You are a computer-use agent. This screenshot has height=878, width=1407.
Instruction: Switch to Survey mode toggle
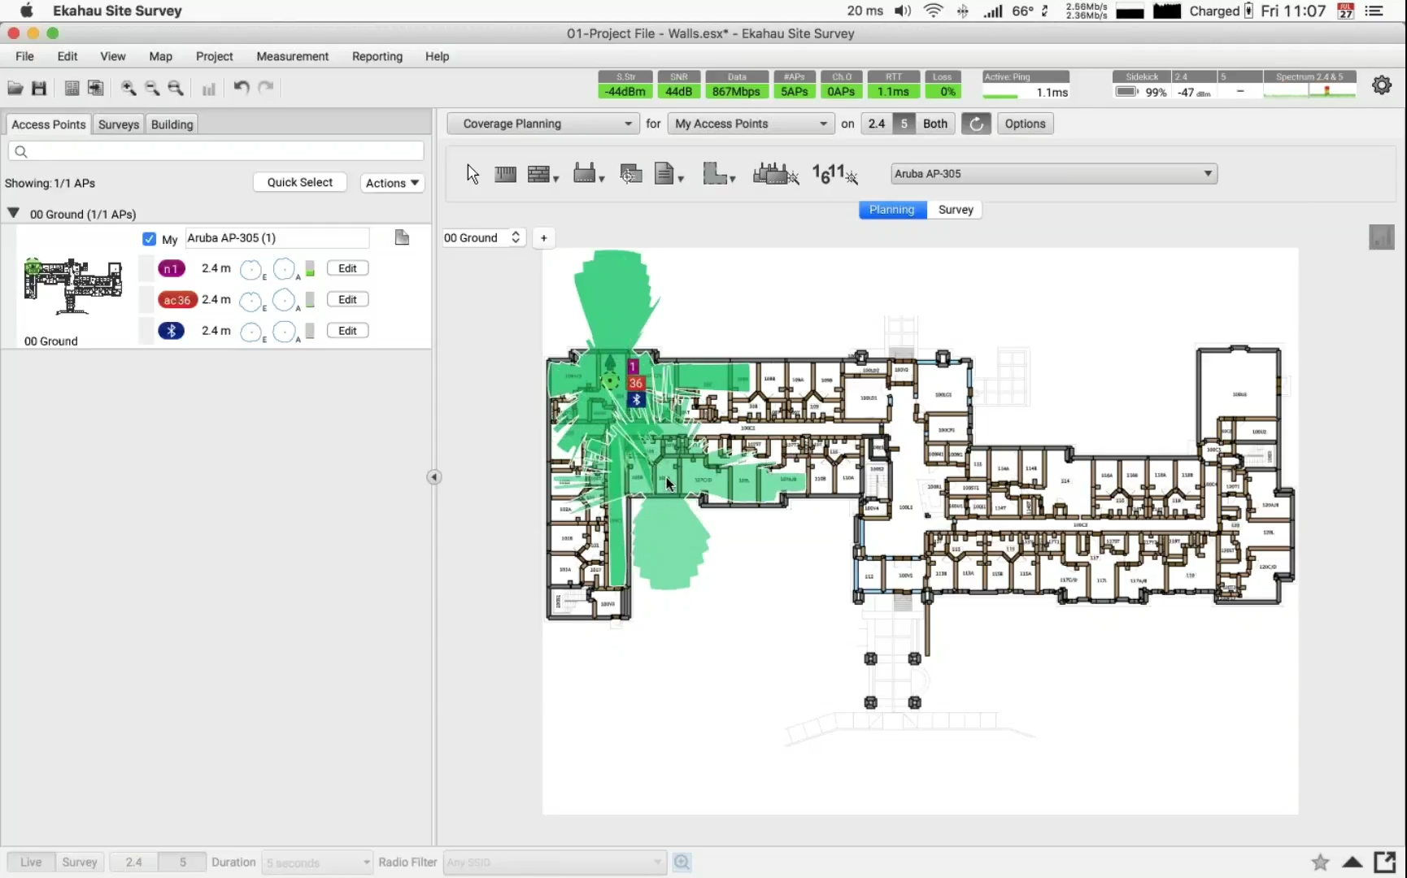[x=955, y=210]
